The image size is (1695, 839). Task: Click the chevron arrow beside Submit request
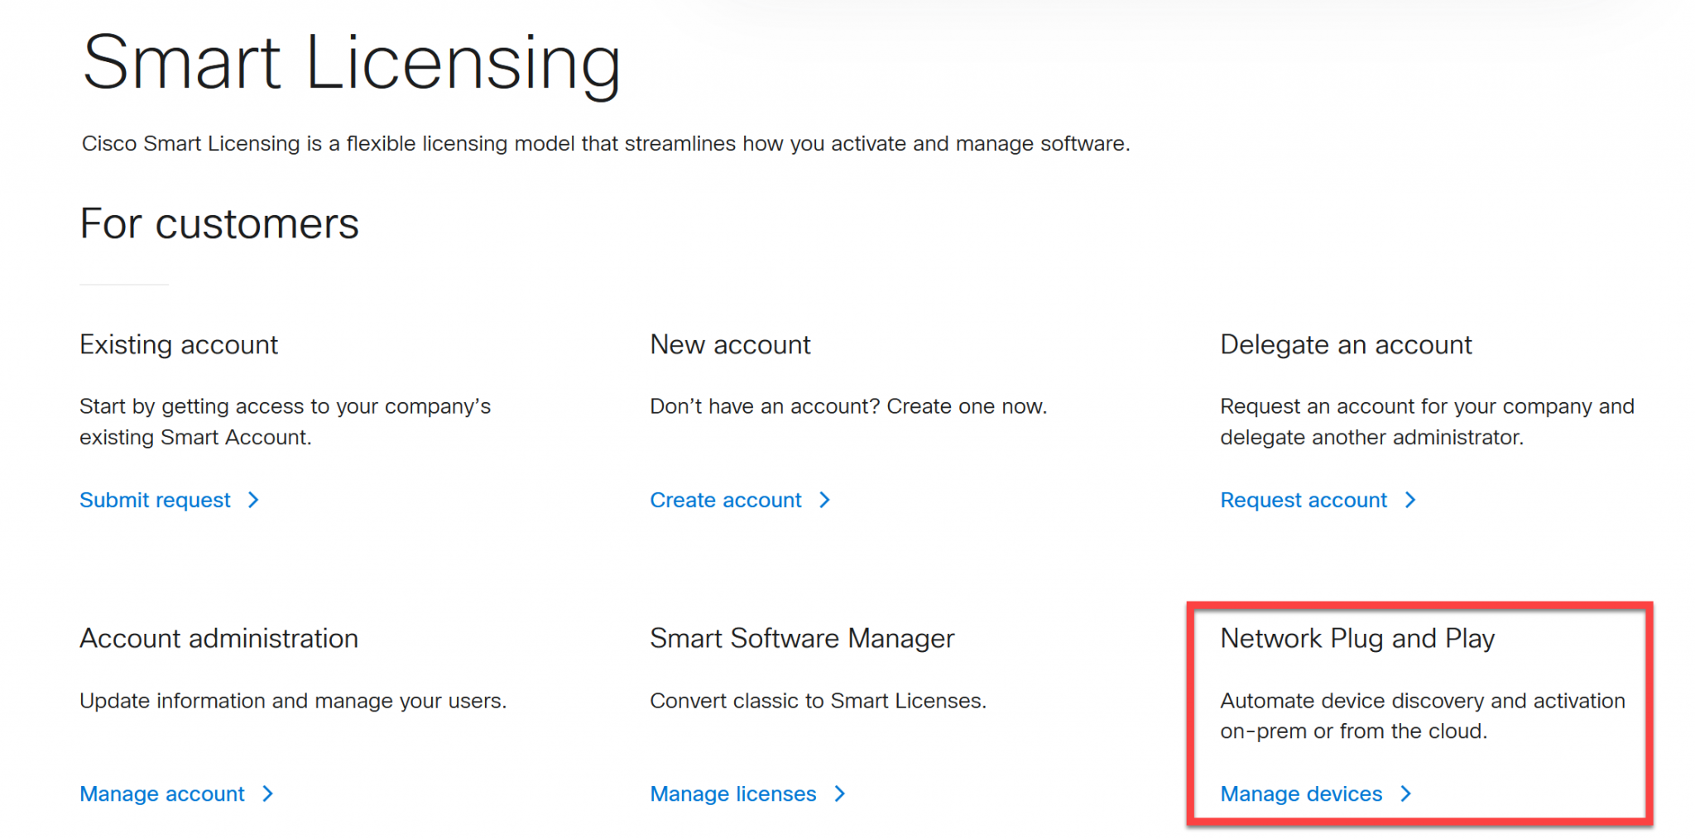[x=252, y=500]
